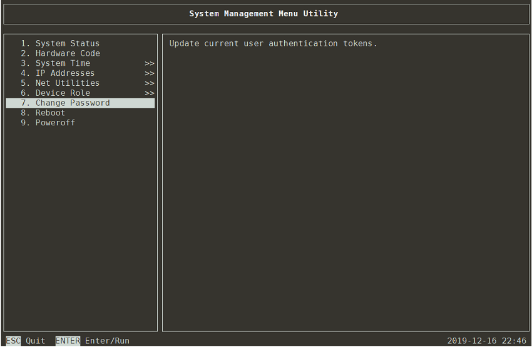Expand IP Addresses submenu arrow
Image resolution: width=532 pixels, height=347 pixels.
pos(150,73)
